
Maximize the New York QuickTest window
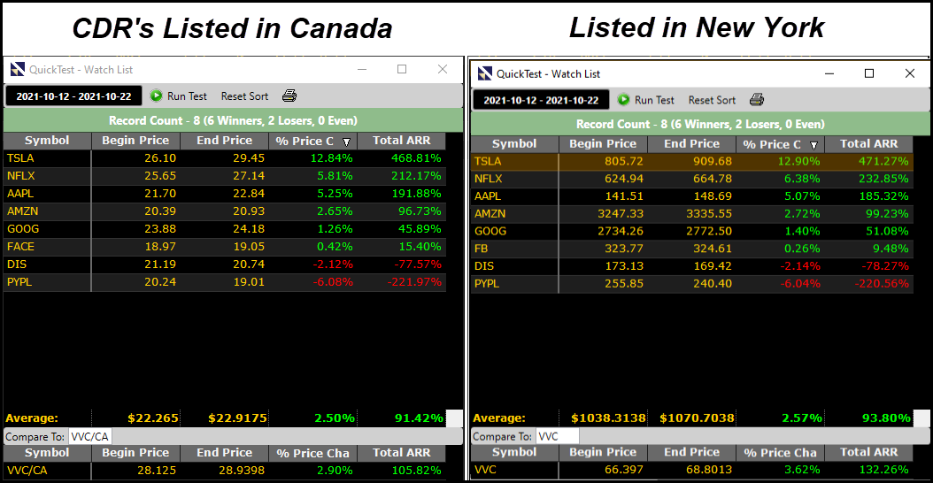coord(869,73)
